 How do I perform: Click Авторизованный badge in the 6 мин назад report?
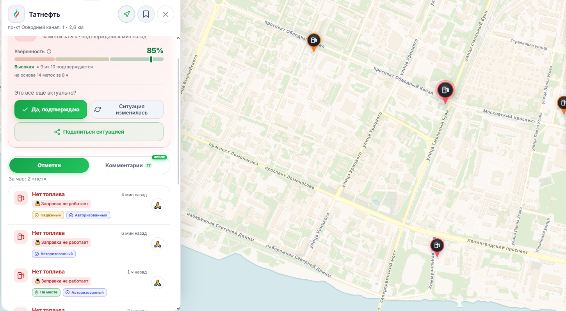[x=54, y=254]
